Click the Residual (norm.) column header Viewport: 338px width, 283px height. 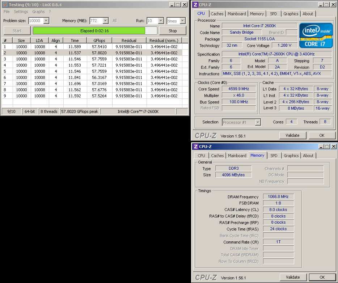(x=164, y=41)
